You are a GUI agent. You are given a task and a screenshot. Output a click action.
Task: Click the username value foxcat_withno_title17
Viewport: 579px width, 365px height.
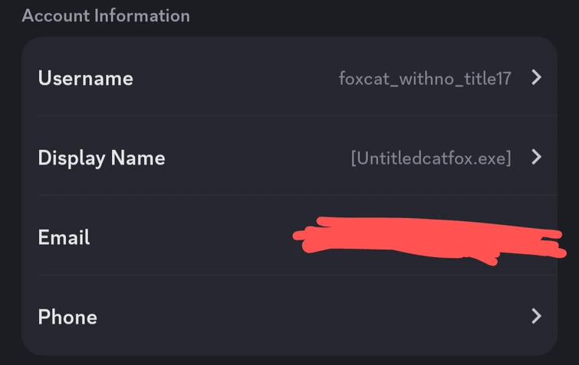pos(425,78)
